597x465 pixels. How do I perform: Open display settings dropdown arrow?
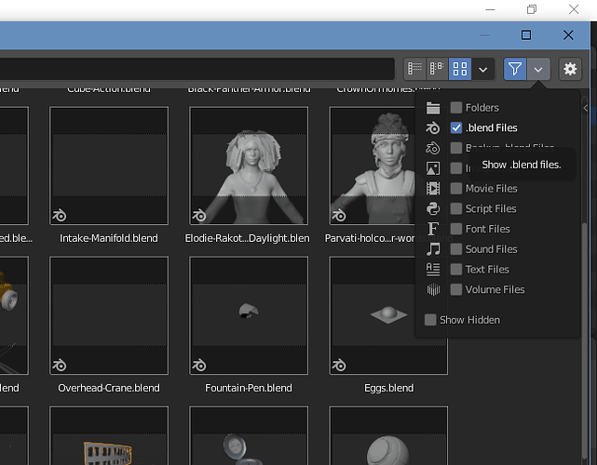click(x=482, y=69)
